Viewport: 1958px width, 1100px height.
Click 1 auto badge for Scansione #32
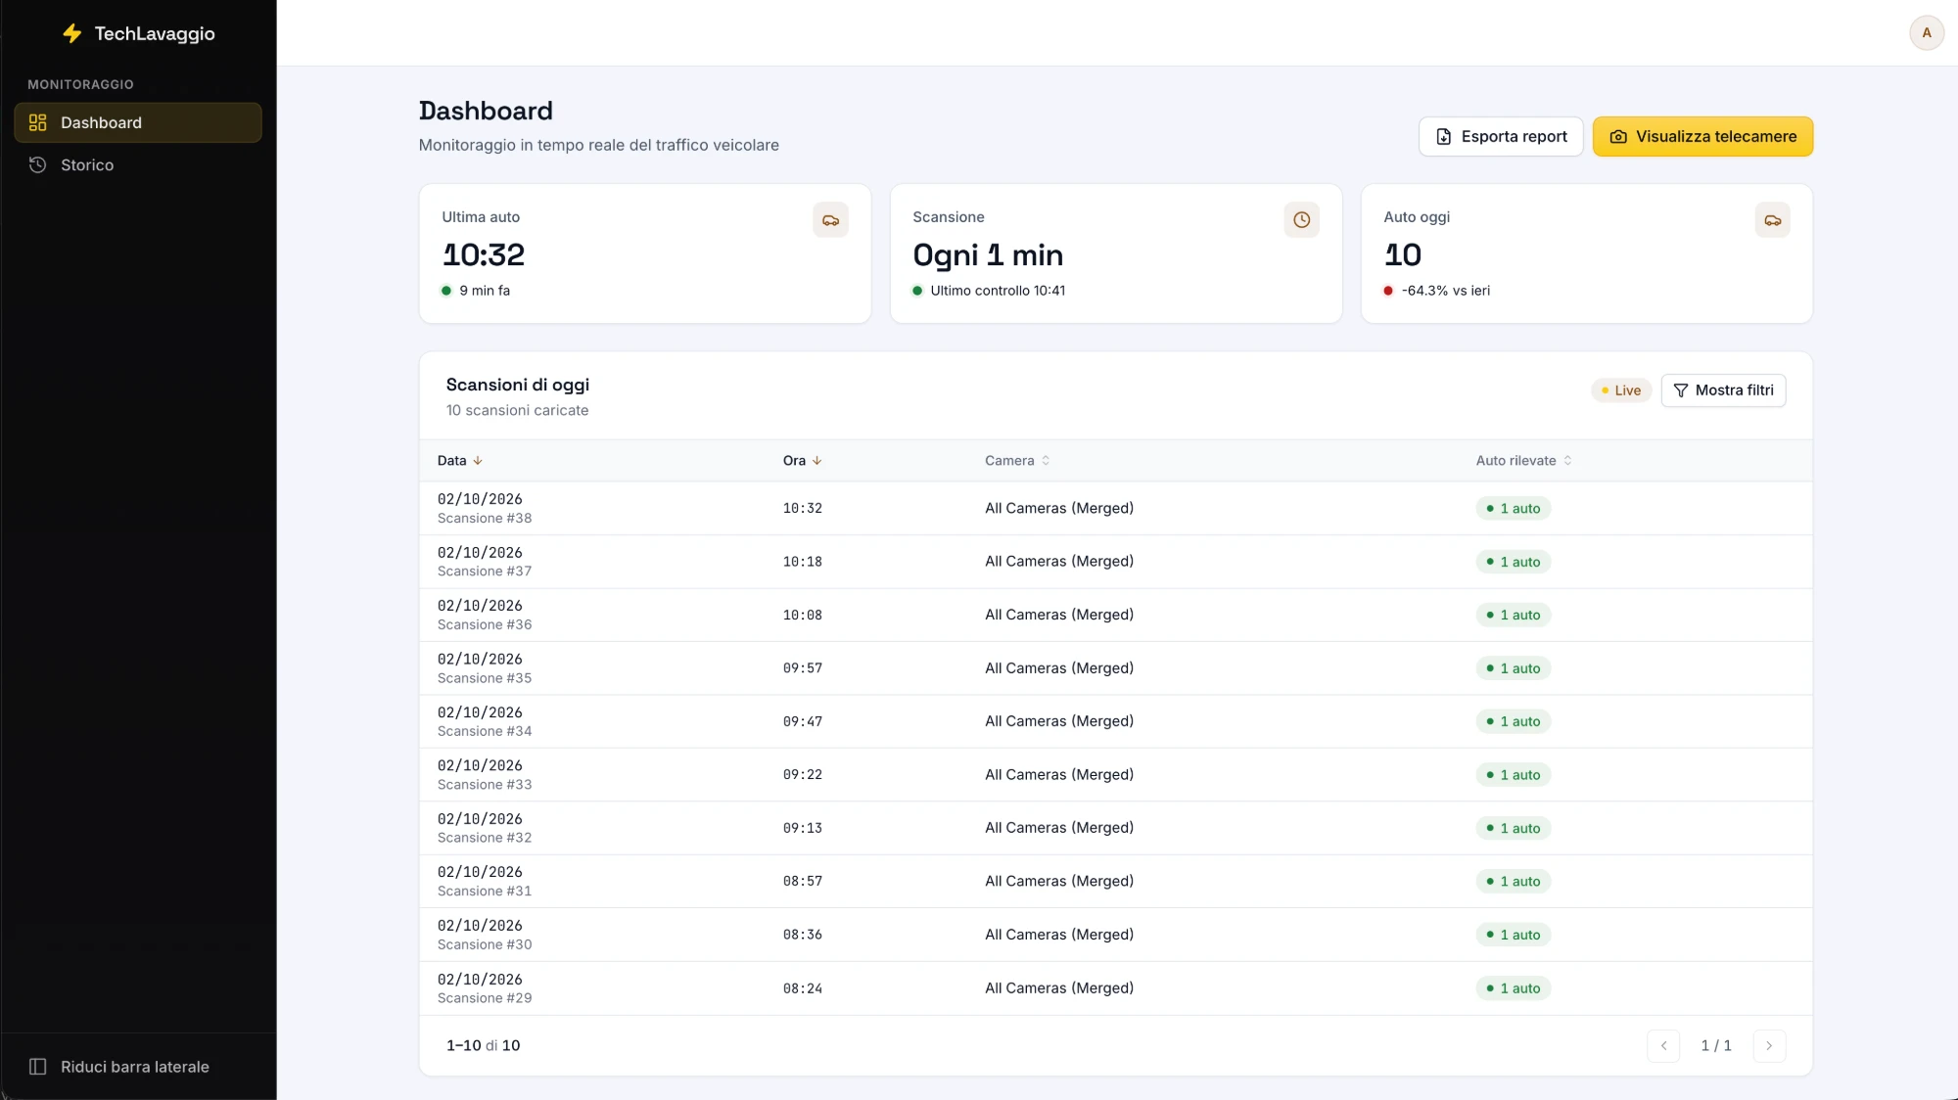click(1513, 828)
